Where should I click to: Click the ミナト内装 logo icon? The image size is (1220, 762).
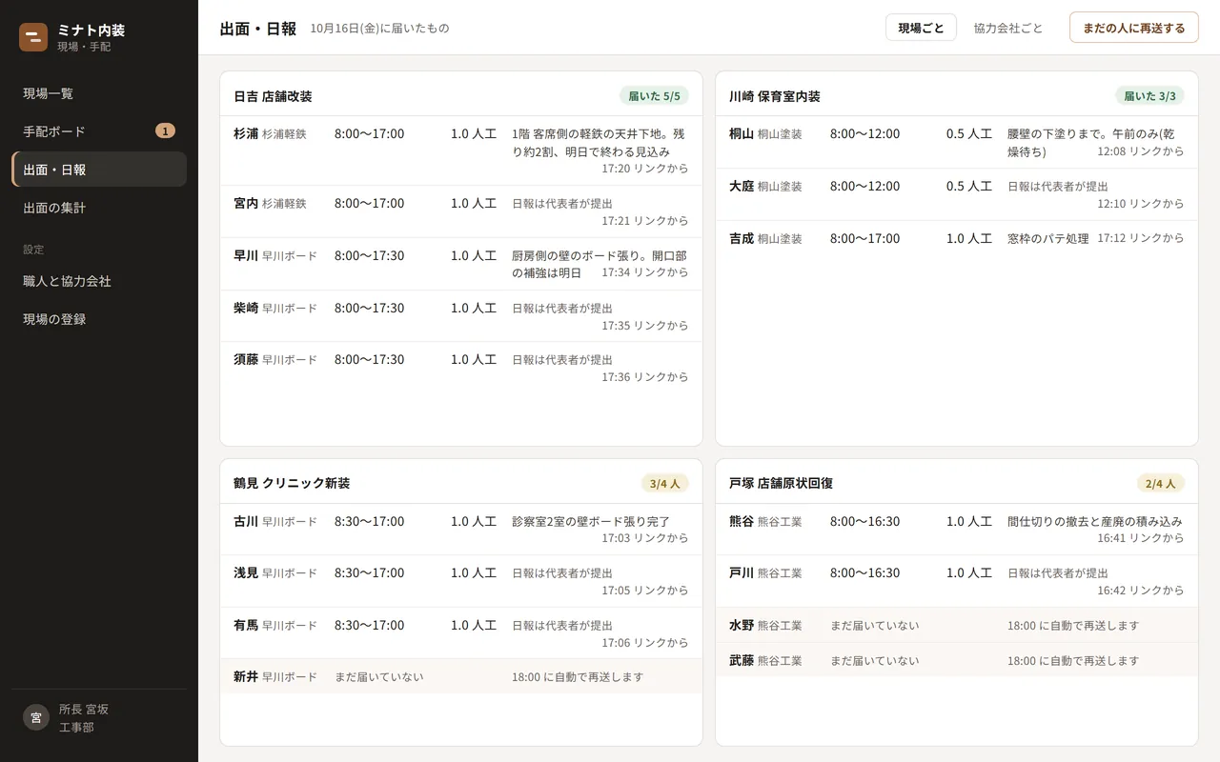[x=33, y=37]
